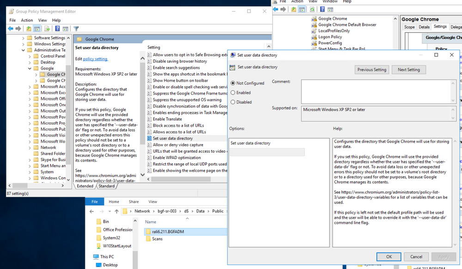Select the Disabled radio button
This screenshot has height=269, width=462.
[233, 102]
